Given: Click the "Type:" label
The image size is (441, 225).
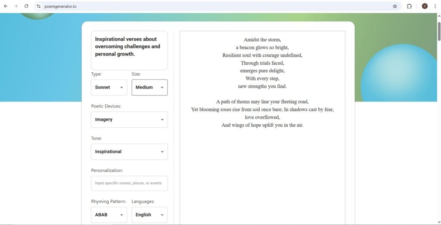Looking at the screenshot, I should click(x=96, y=74).
